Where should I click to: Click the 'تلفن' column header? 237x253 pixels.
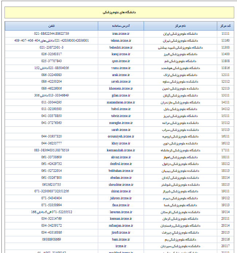(51, 26)
